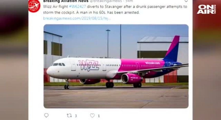Open the @breakingavnews handle

106,1
